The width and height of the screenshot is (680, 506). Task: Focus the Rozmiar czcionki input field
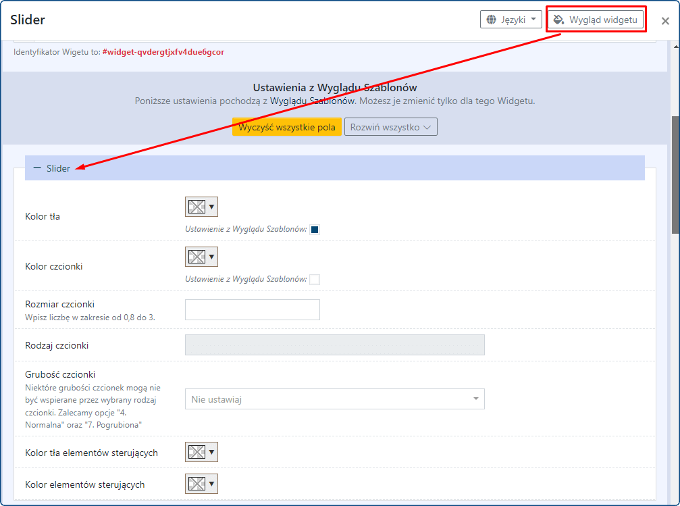pyautogui.click(x=252, y=309)
